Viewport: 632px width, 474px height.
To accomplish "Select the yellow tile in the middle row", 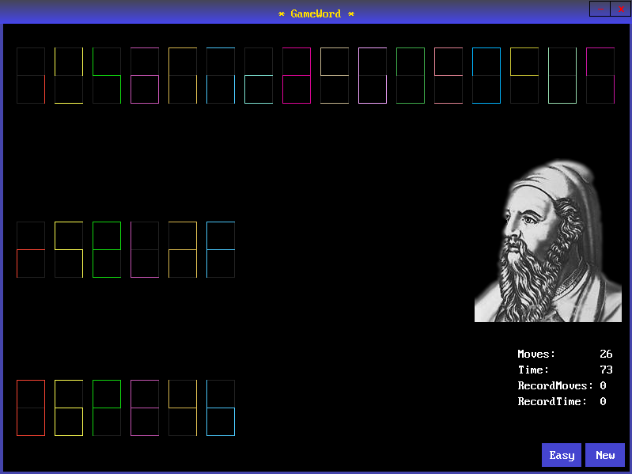I will (69, 249).
